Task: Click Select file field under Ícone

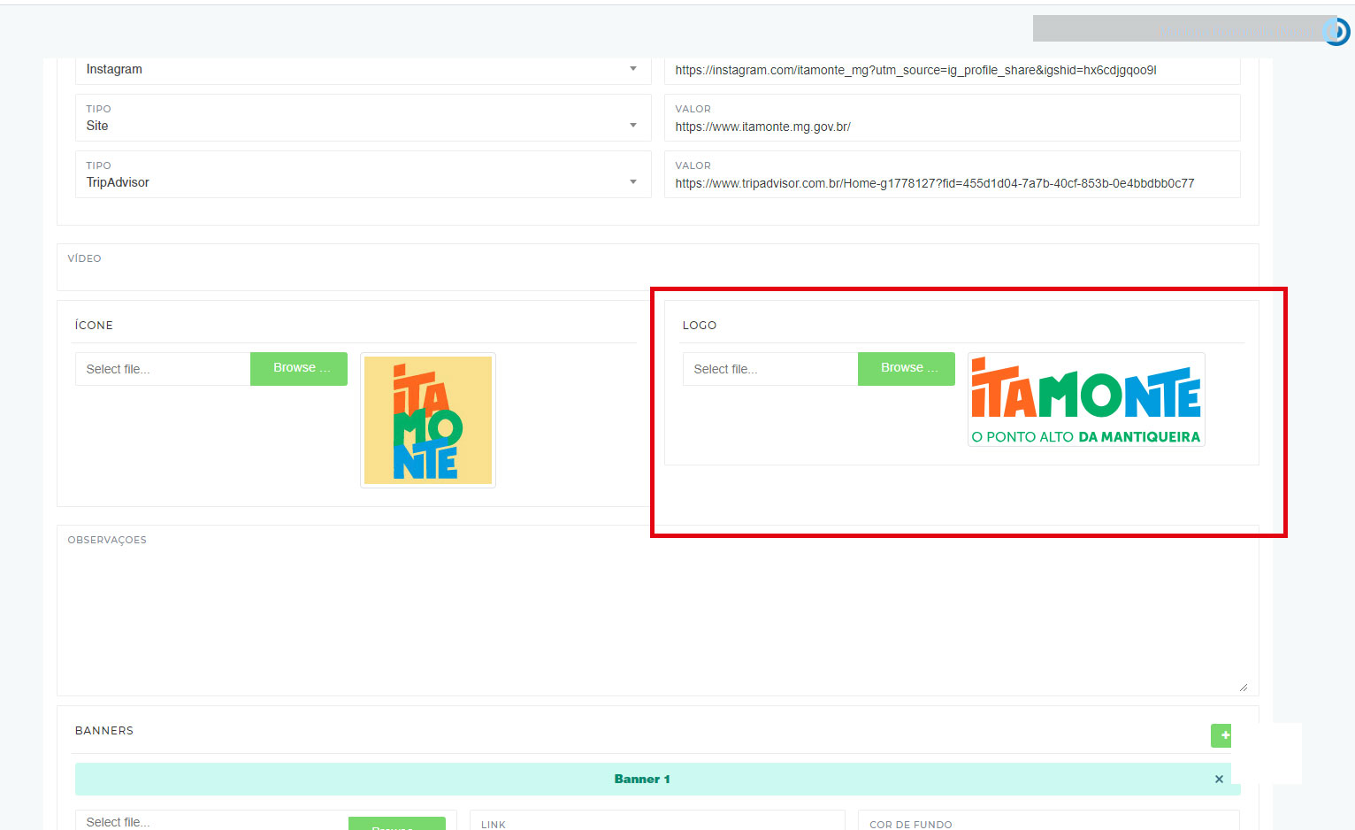Action: pyautogui.click(x=163, y=369)
